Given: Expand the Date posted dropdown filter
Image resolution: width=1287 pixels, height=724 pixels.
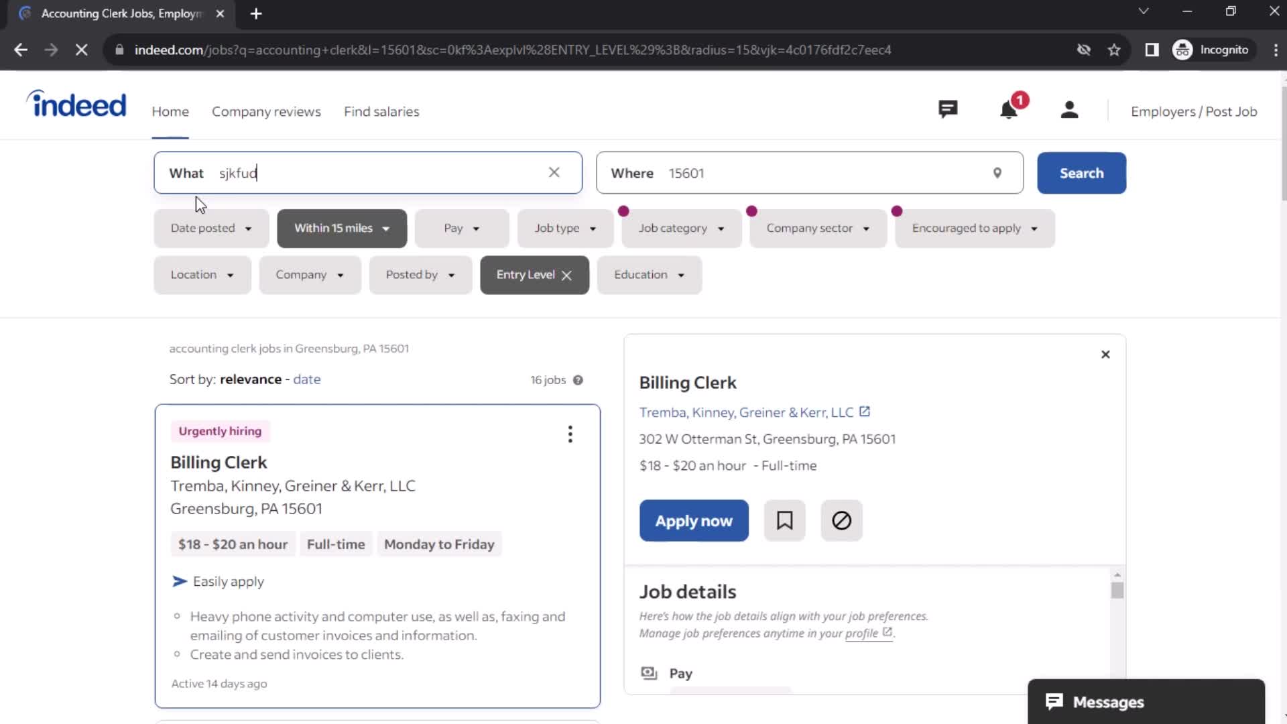Looking at the screenshot, I should (210, 227).
